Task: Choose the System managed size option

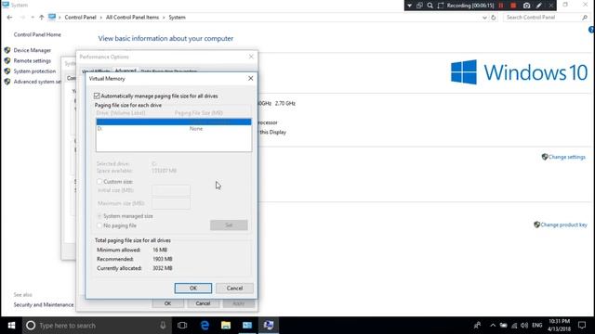Action: click(99, 216)
